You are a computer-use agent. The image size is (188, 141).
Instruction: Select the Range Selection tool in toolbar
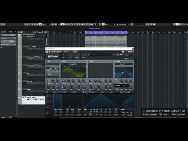coord(65,24)
